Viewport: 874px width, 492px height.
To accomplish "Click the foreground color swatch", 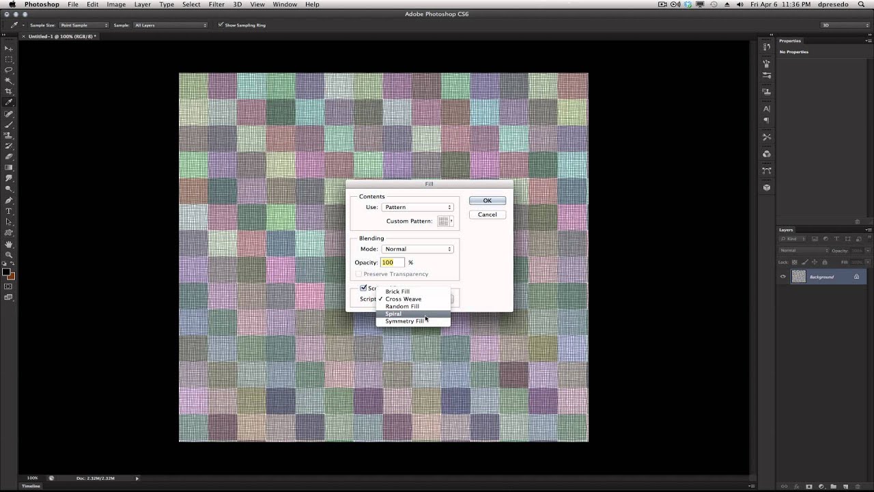I will (6, 272).
